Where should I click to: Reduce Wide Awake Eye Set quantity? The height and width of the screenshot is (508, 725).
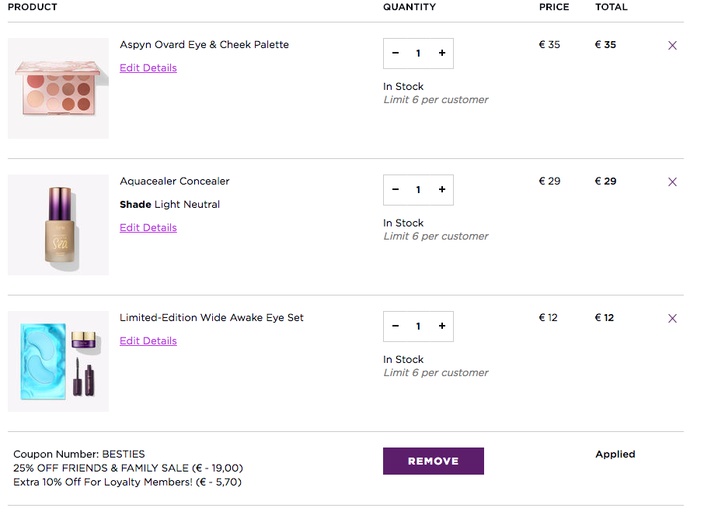pos(396,327)
